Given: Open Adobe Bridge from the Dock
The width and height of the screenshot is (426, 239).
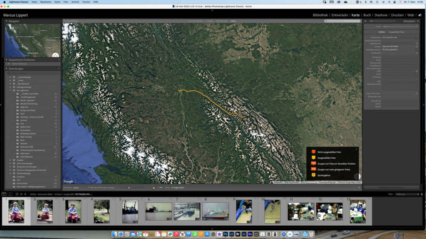Looking at the screenshot, I should tap(238, 234).
